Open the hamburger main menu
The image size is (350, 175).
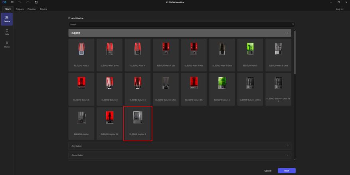[12, 2]
